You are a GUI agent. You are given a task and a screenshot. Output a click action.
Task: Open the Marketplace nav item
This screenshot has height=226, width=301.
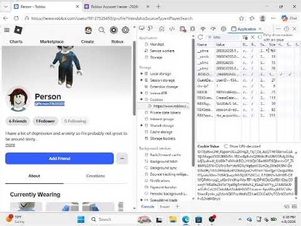point(51,41)
